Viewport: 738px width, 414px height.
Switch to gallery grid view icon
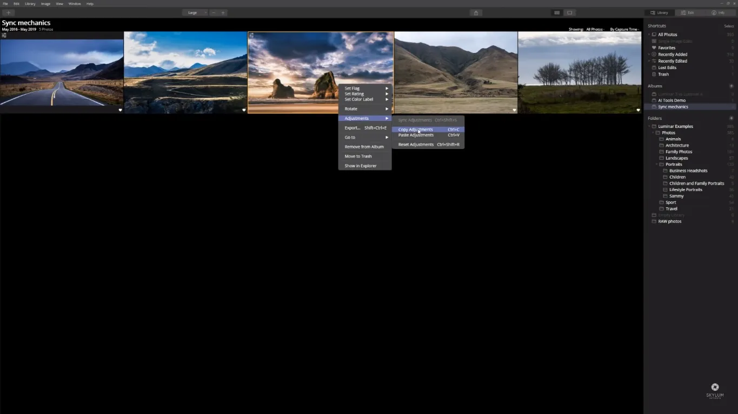[x=557, y=12]
